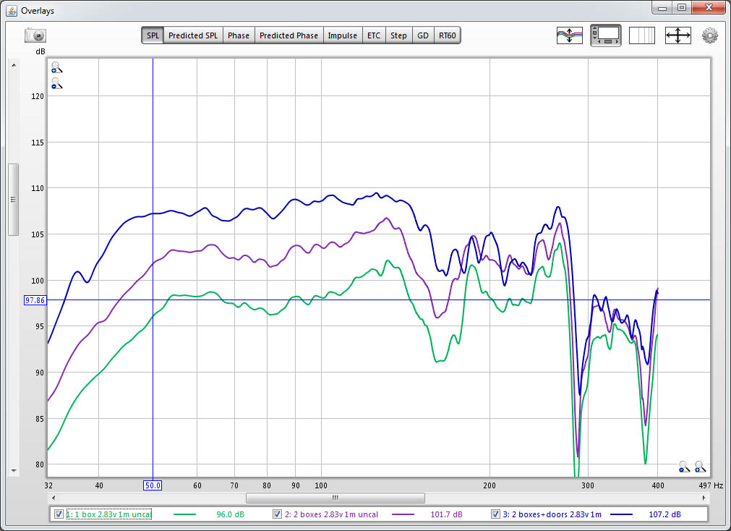731x531 pixels.
Task: Uncheck the '2 boxes+doors 2.83v 1m' trace
Action: click(x=495, y=514)
